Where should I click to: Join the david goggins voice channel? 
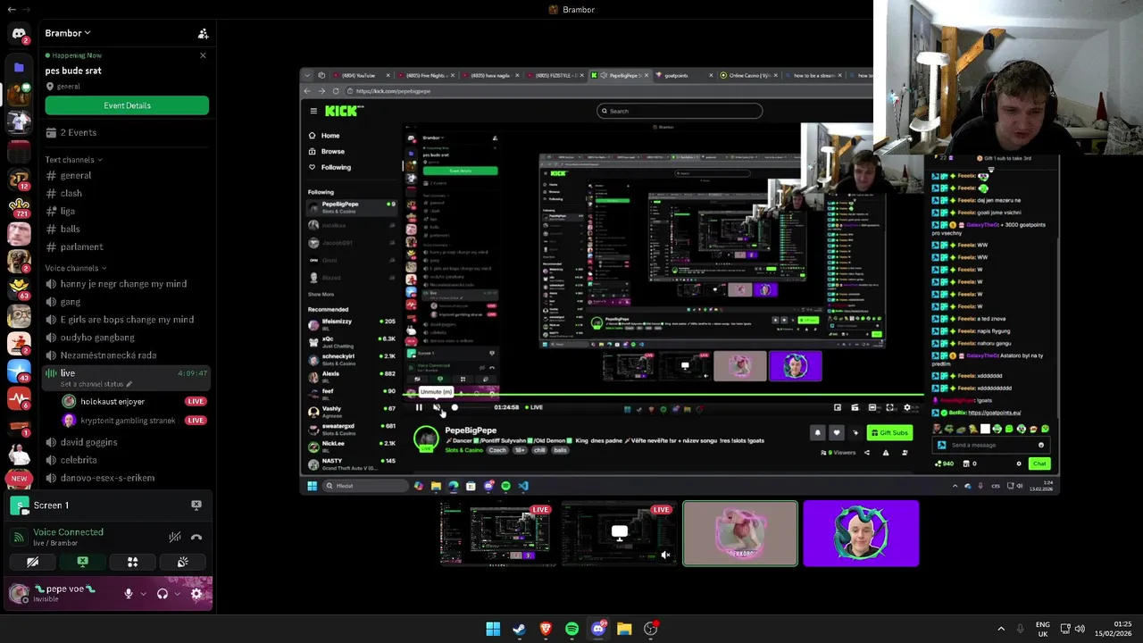(x=127, y=442)
